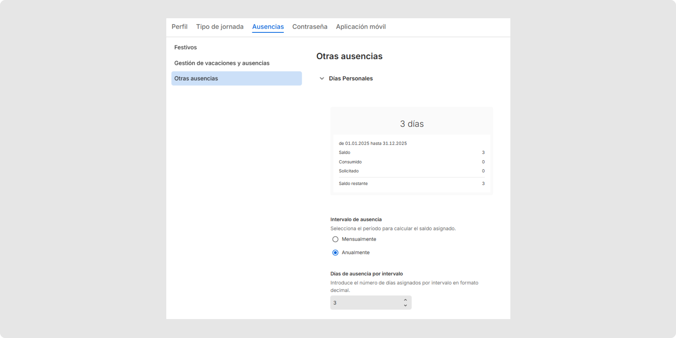
Task: Open Festivos in the sidebar
Action: click(186, 47)
